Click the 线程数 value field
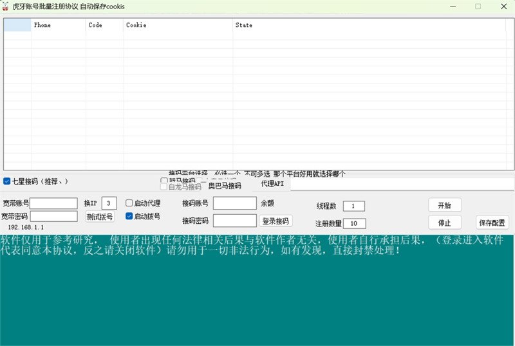The width and height of the screenshot is (515, 346). (x=354, y=206)
